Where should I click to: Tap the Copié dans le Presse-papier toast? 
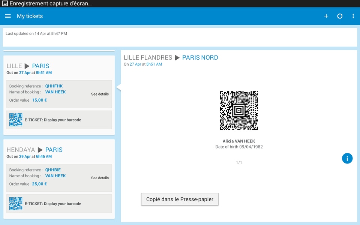pos(180,199)
